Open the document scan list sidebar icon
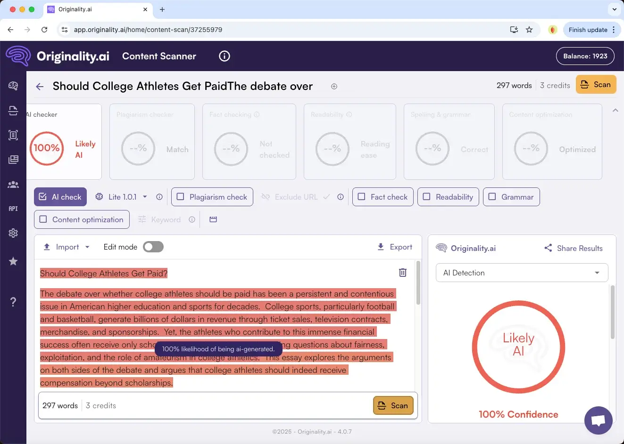This screenshot has width=624, height=444. pos(13,135)
